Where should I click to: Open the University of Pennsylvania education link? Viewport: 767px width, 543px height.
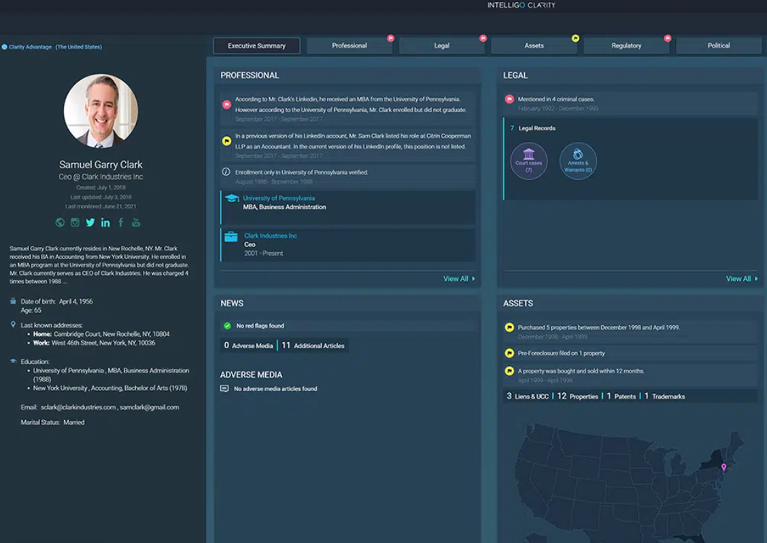[x=279, y=198]
